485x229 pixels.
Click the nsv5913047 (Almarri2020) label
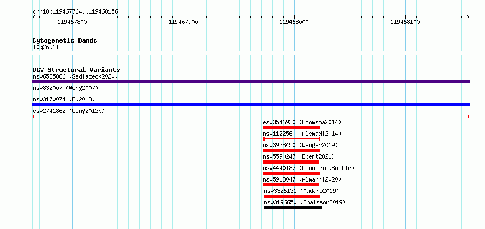coord(302,179)
